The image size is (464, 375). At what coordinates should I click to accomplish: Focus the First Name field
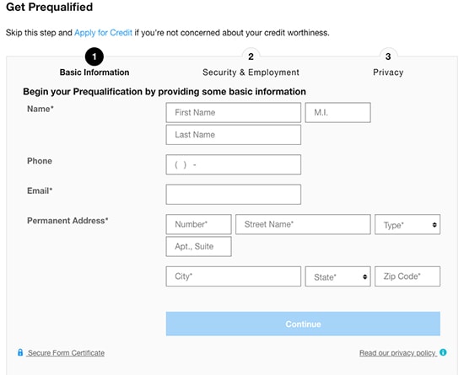[234, 113]
